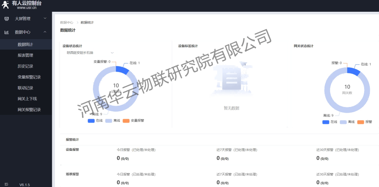
Task: Click the 设备标签统计 card title
Action: [x=188, y=46]
